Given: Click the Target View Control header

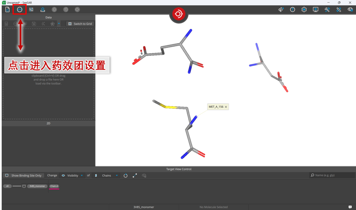Looking at the screenshot, I should 179,169.
